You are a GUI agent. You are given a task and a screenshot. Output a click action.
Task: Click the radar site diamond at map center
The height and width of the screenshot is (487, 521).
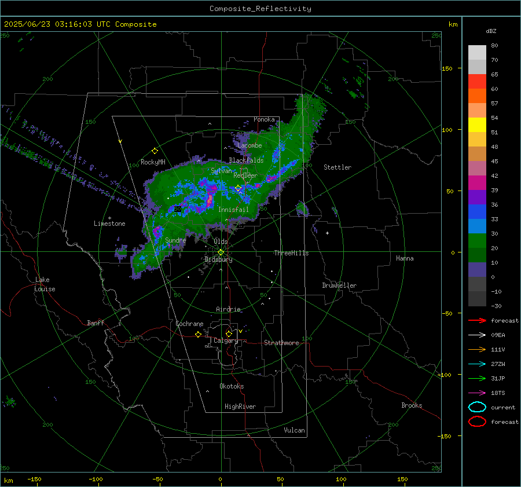[x=221, y=252]
